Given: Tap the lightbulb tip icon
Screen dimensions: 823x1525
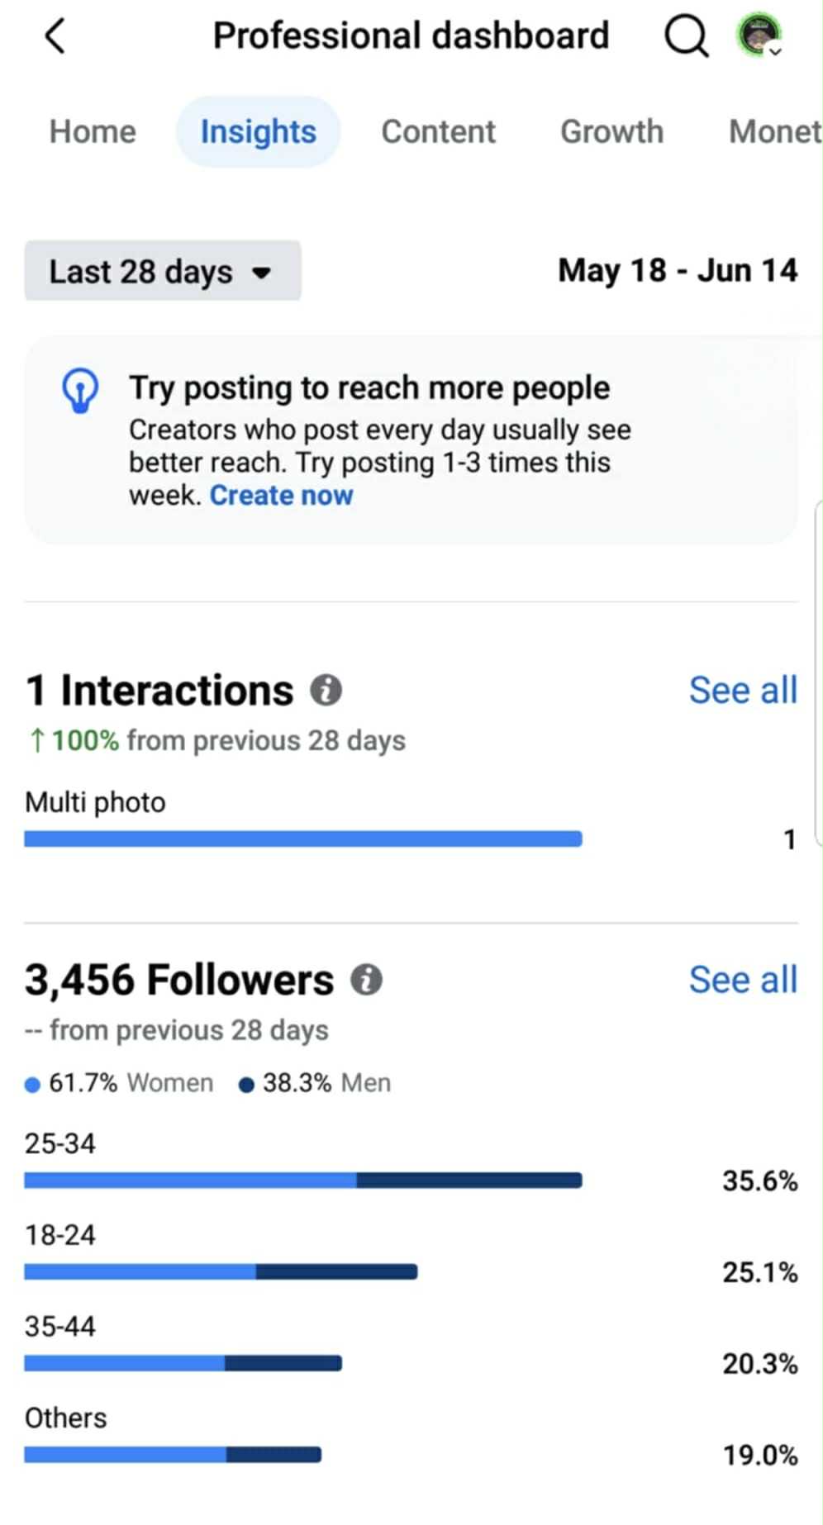Looking at the screenshot, I should tap(80, 391).
